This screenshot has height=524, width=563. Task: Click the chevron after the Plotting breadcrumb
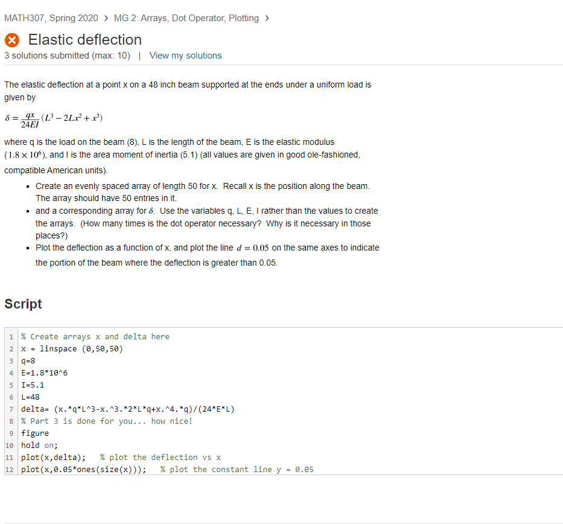click(x=267, y=18)
